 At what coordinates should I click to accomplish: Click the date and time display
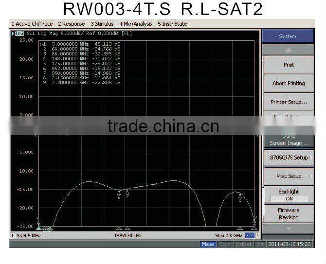pyautogui.click(x=290, y=244)
